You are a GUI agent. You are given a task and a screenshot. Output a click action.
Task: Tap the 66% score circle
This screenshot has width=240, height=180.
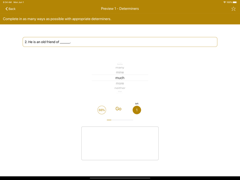(x=102, y=110)
